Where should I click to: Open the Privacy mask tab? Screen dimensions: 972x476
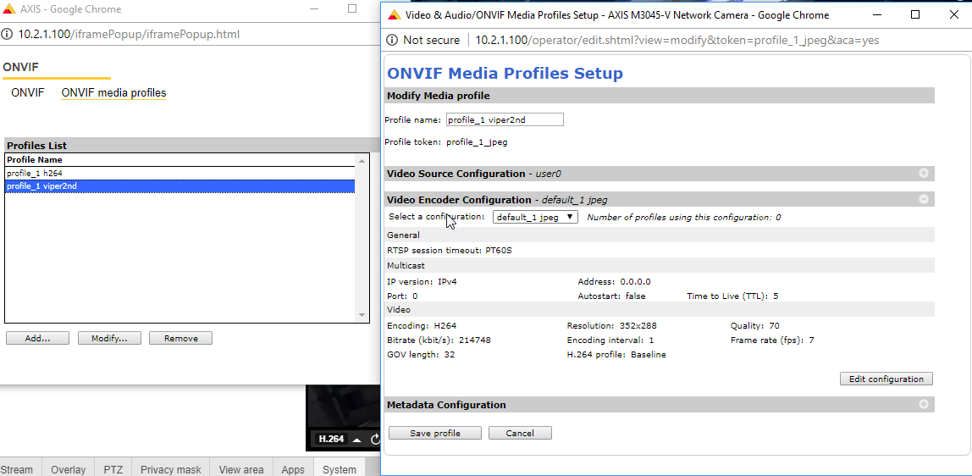click(x=171, y=469)
